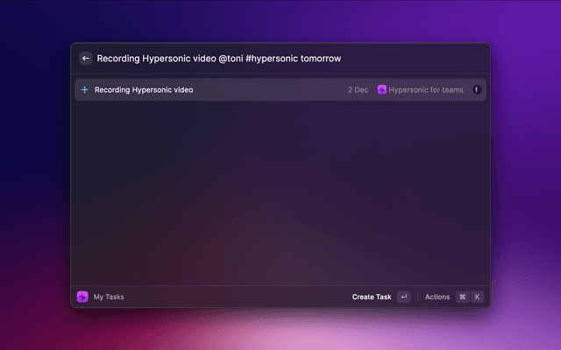Click the K key icon

click(478, 297)
